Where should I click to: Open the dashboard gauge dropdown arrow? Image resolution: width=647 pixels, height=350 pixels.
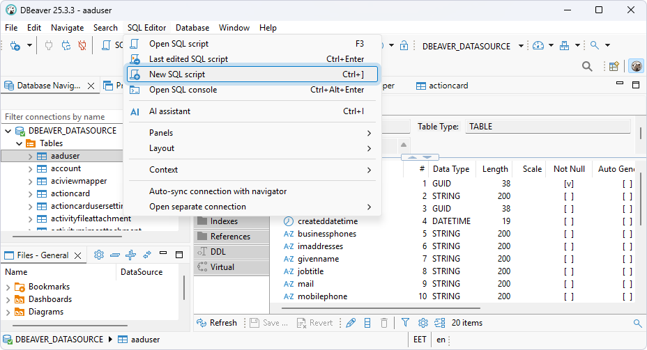coord(551,45)
